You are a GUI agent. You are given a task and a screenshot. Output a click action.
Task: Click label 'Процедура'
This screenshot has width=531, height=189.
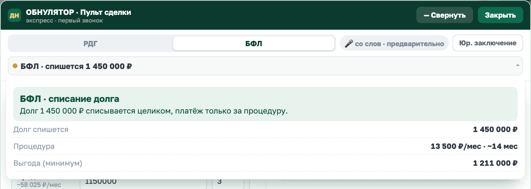coord(34,146)
